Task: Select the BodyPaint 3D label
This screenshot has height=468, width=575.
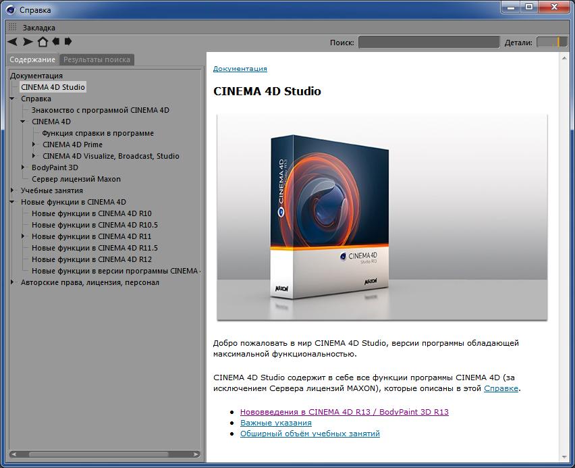Action: pos(55,167)
